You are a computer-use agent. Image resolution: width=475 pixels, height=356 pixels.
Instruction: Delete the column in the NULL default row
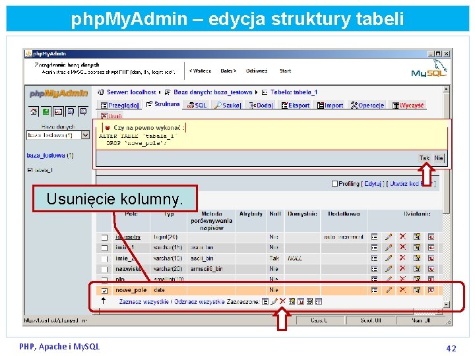pyautogui.click(x=402, y=258)
